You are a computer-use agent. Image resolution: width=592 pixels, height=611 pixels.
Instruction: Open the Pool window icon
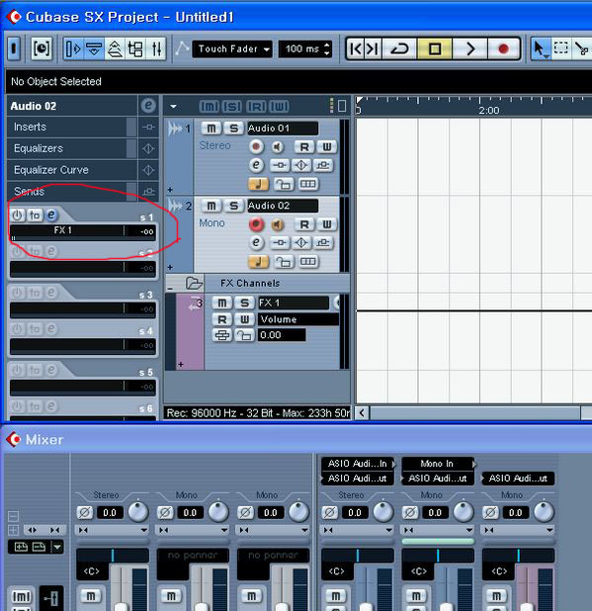point(135,49)
